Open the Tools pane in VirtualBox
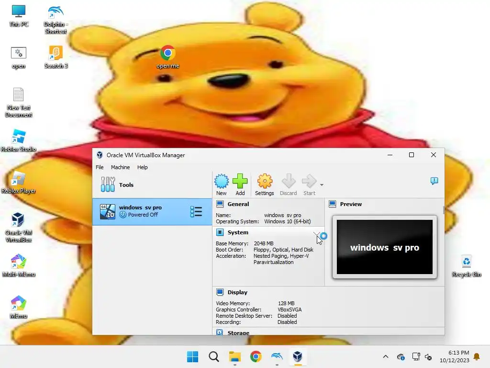490x368 pixels. tap(152, 184)
